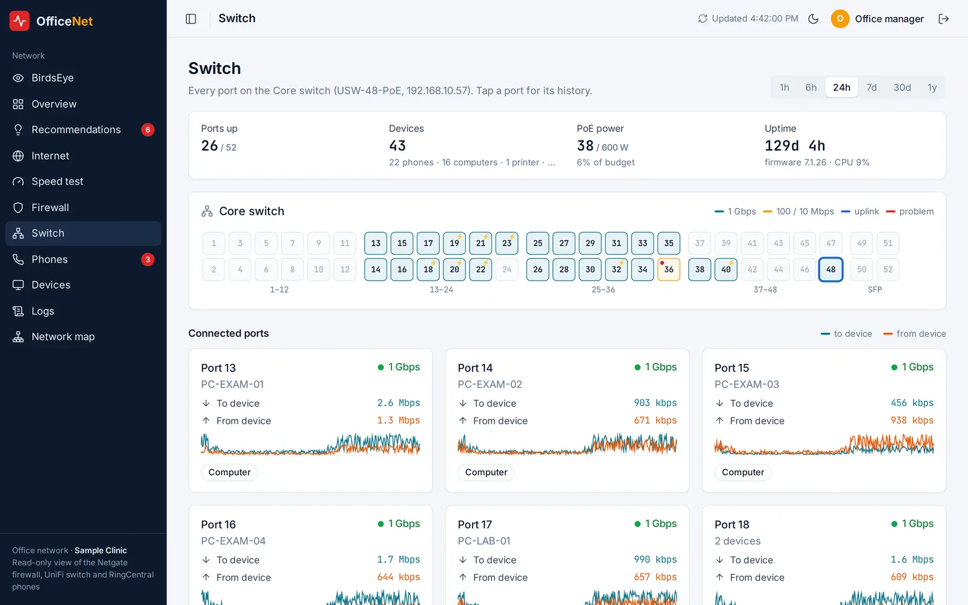Screen dimensions: 968x605
Task: Open Recommendations in sidebar
Action: tap(83, 129)
